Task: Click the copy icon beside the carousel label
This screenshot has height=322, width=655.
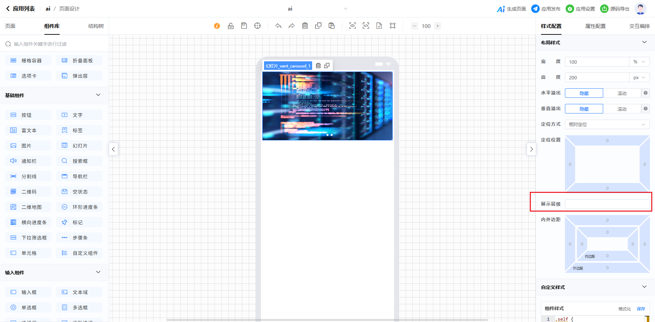Action: coord(327,66)
